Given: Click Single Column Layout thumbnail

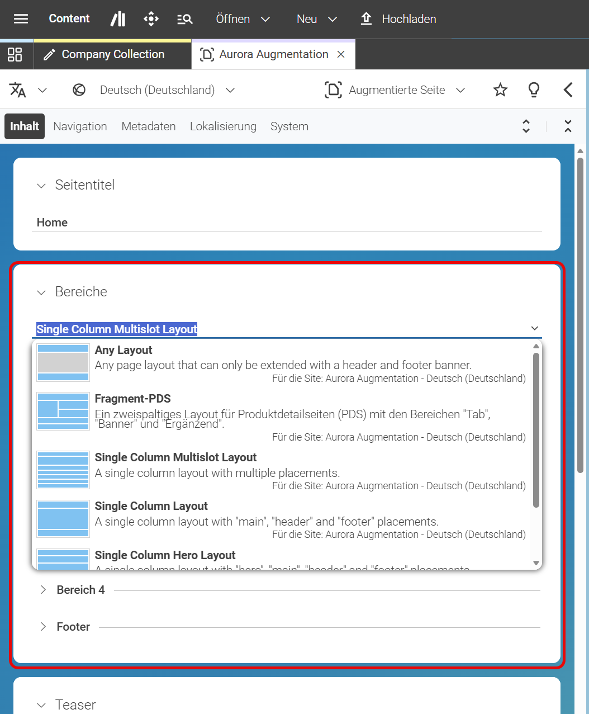Looking at the screenshot, I should [63, 518].
